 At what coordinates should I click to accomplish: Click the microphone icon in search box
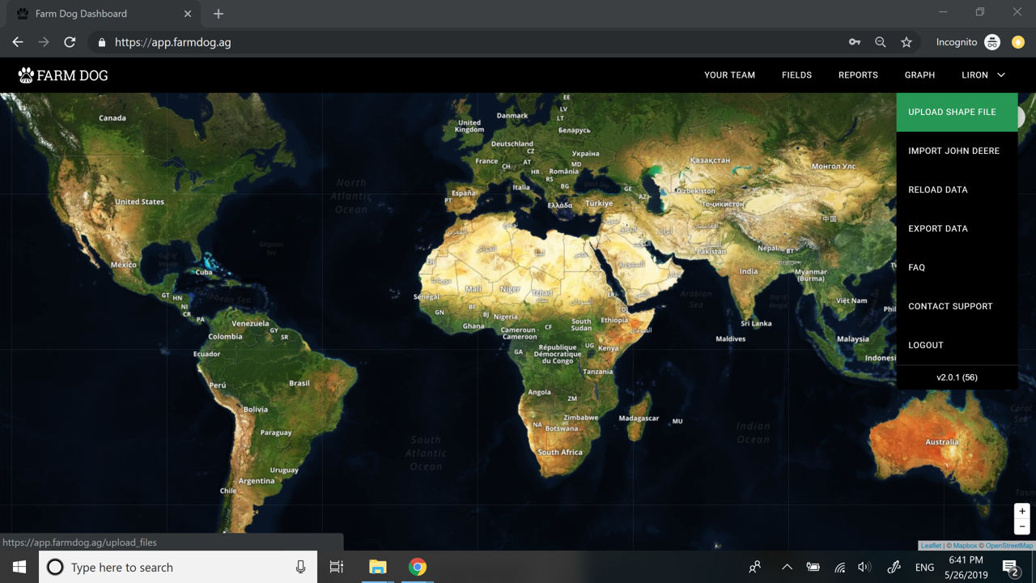pos(300,567)
